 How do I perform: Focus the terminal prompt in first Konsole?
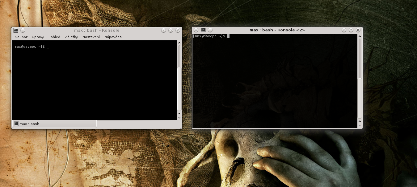point(31,47)
